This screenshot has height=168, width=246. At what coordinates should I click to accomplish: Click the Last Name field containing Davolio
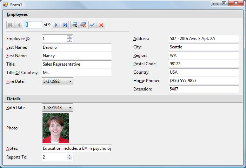click(77, 47)
